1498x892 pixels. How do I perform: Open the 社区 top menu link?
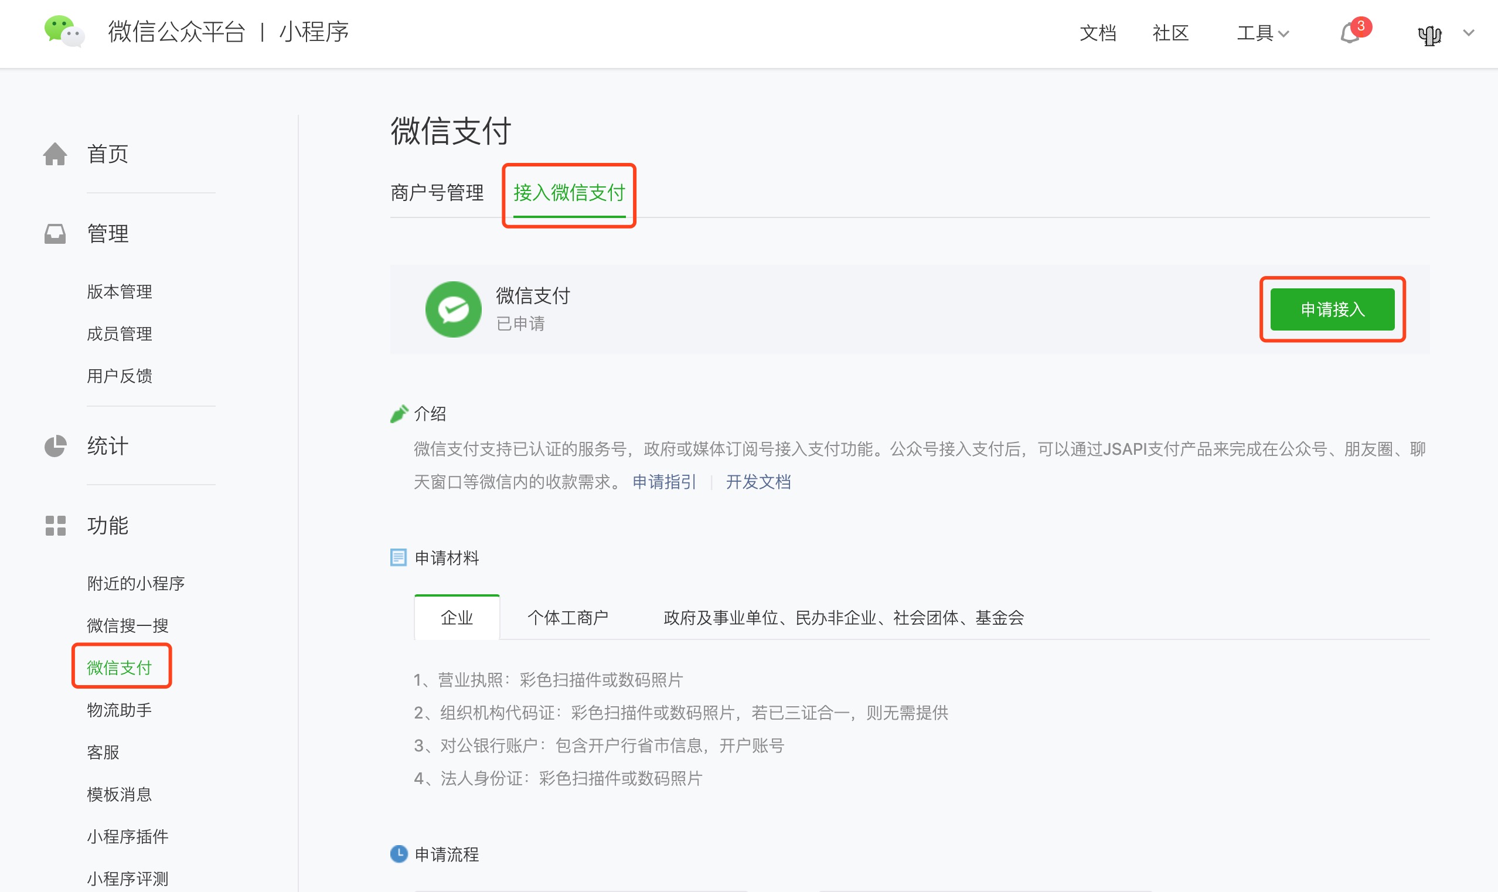[1170, 33]
